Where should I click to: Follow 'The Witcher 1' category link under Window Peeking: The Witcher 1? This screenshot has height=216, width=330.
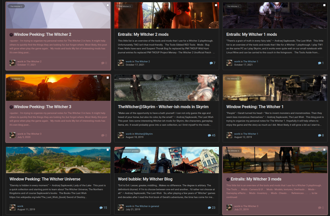(x=251, y=134)
